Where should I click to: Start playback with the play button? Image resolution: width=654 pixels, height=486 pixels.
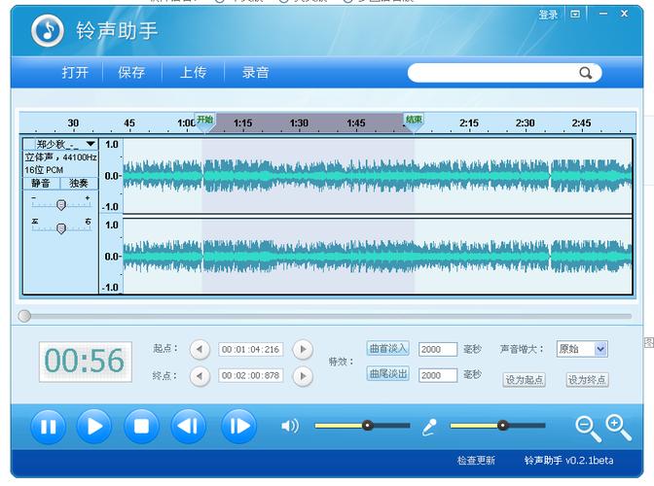[94, 427]
